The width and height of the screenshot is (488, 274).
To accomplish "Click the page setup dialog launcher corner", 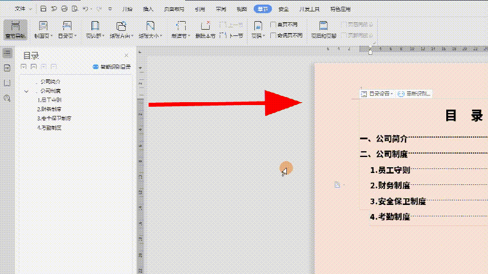I will 374,43.
